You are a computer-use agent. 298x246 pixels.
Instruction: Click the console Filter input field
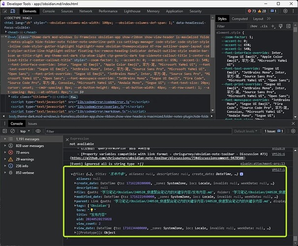138,131
